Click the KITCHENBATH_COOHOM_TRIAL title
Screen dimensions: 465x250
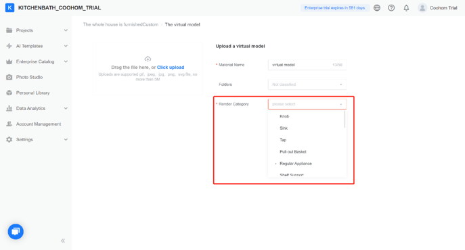point(60,7)
